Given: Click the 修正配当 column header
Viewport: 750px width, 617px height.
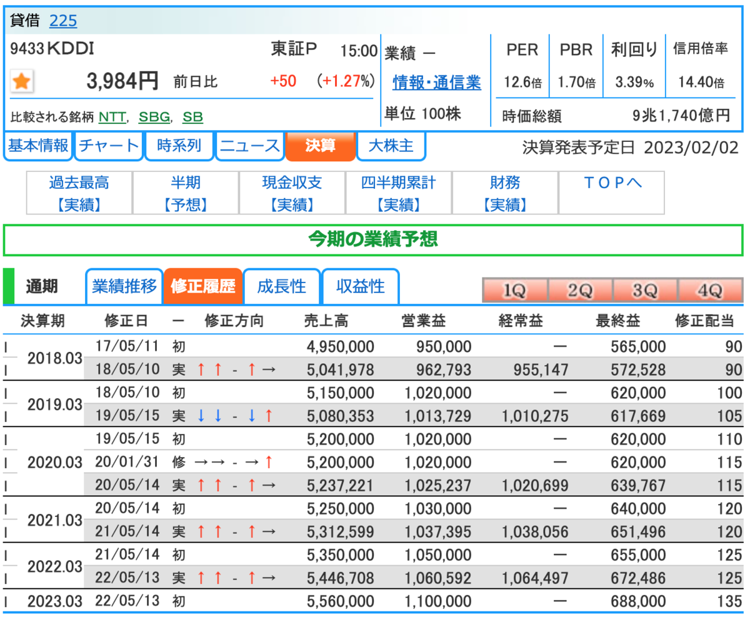Looking at the screenshot, I should coord(704,321).
